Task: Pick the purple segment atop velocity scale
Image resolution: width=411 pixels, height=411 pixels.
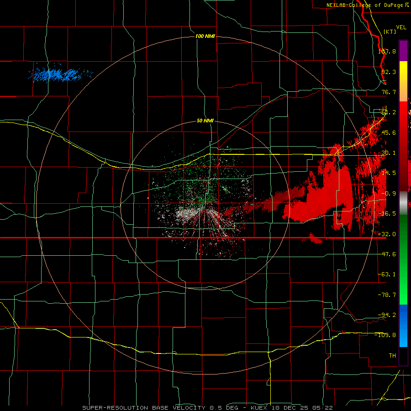Action: tap(403, 51)
